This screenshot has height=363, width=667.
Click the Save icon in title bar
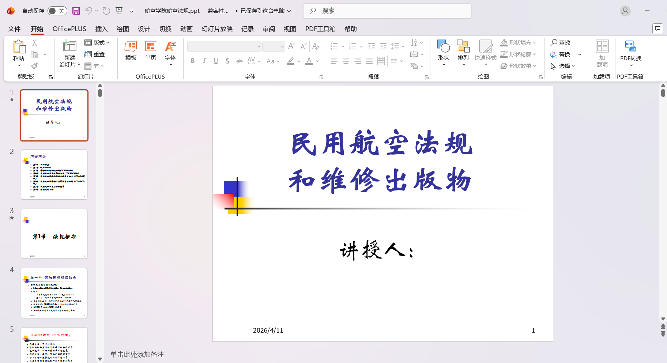[x=76, y=11]
